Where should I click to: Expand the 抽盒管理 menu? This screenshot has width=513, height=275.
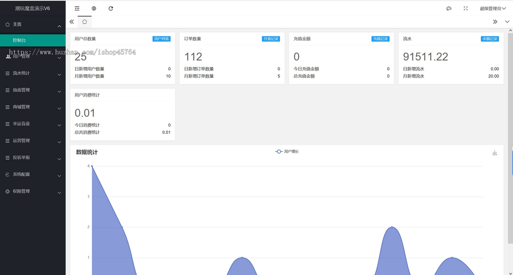tap(33, 90)
